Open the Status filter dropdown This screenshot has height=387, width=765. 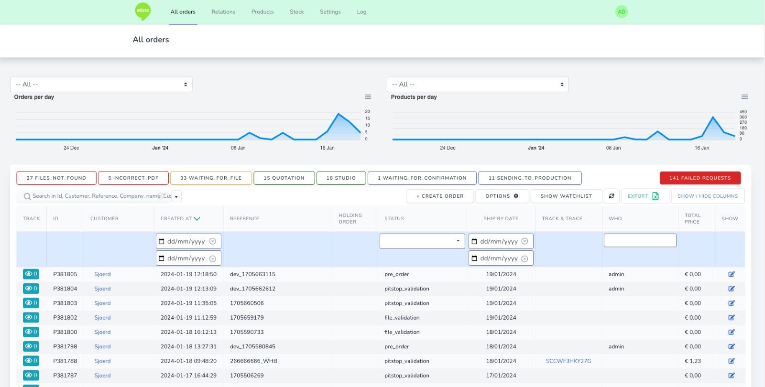pyautogui.click(x=422, y=241)
